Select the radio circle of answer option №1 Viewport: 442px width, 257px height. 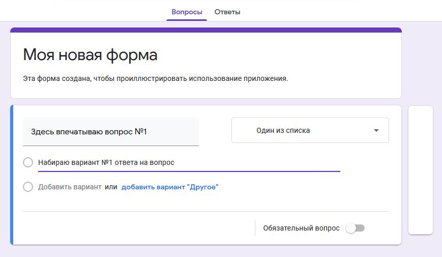(28, 162)
